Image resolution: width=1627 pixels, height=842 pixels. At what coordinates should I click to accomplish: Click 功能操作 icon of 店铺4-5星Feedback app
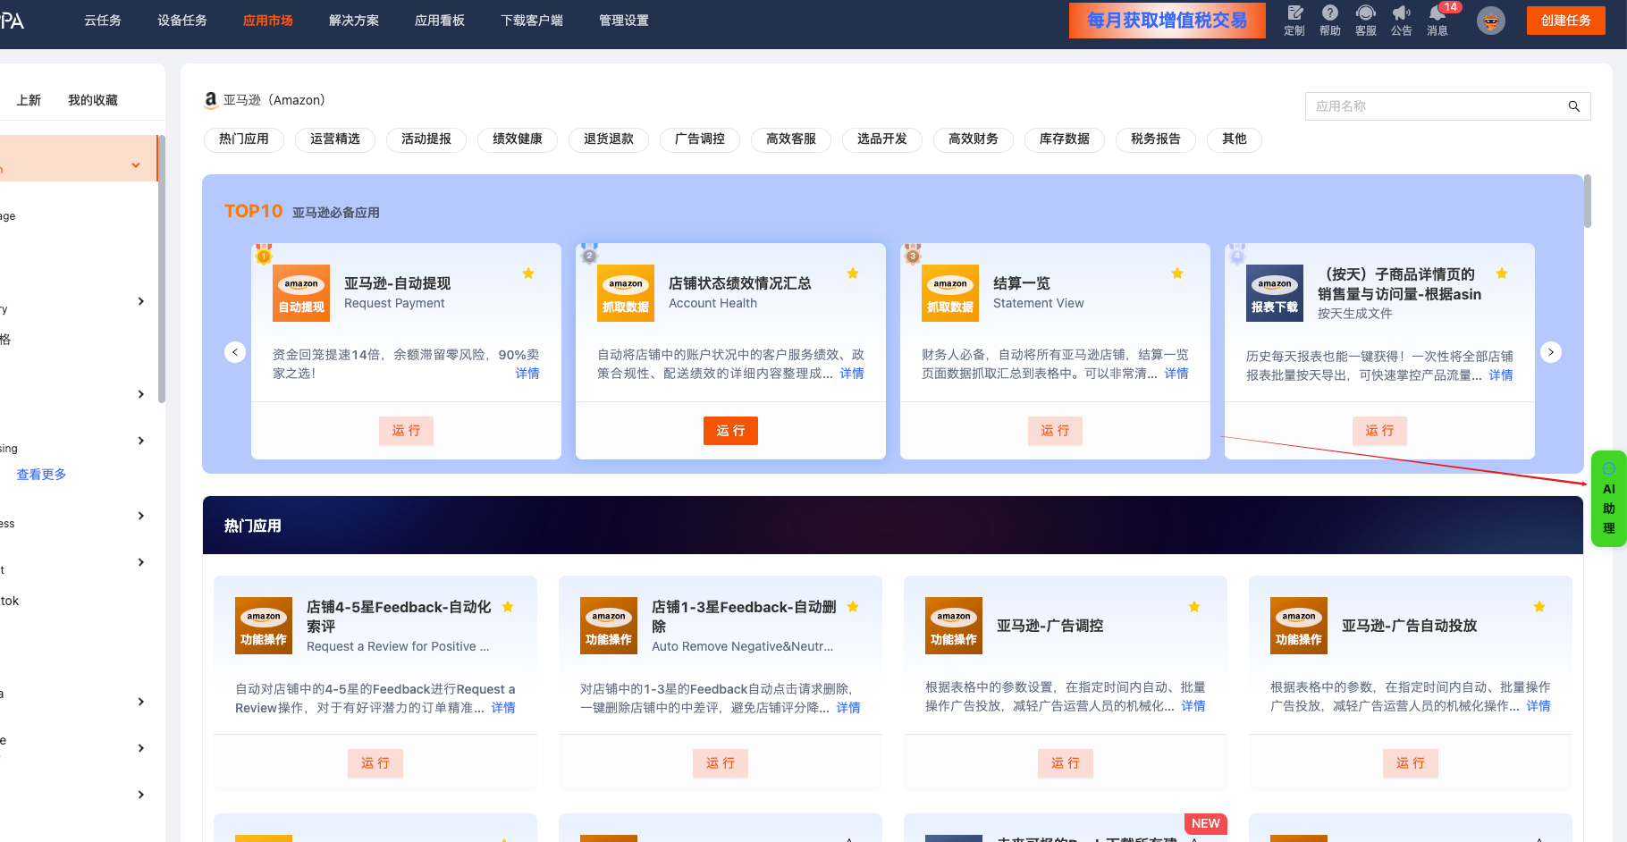click(x=264, y=626)
